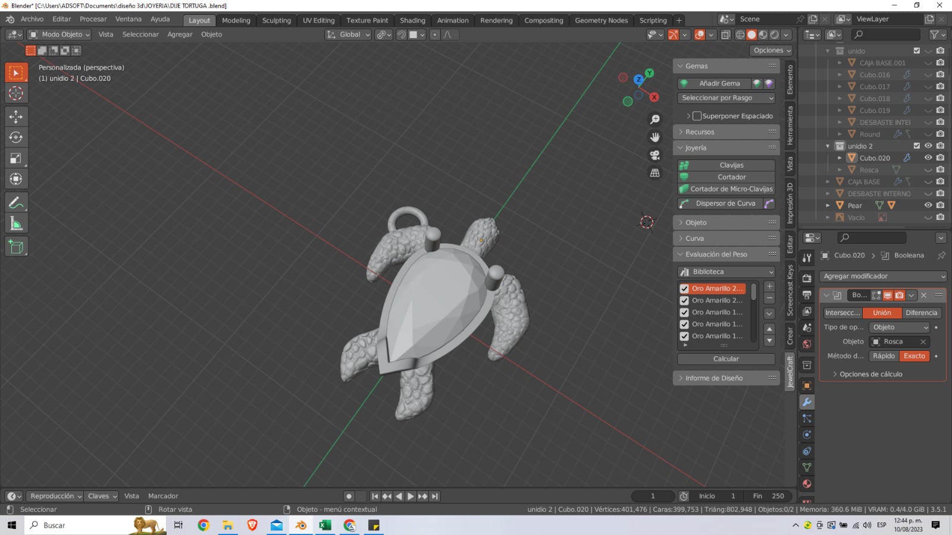
Task: Select the Measure tool
Action: 16,224
